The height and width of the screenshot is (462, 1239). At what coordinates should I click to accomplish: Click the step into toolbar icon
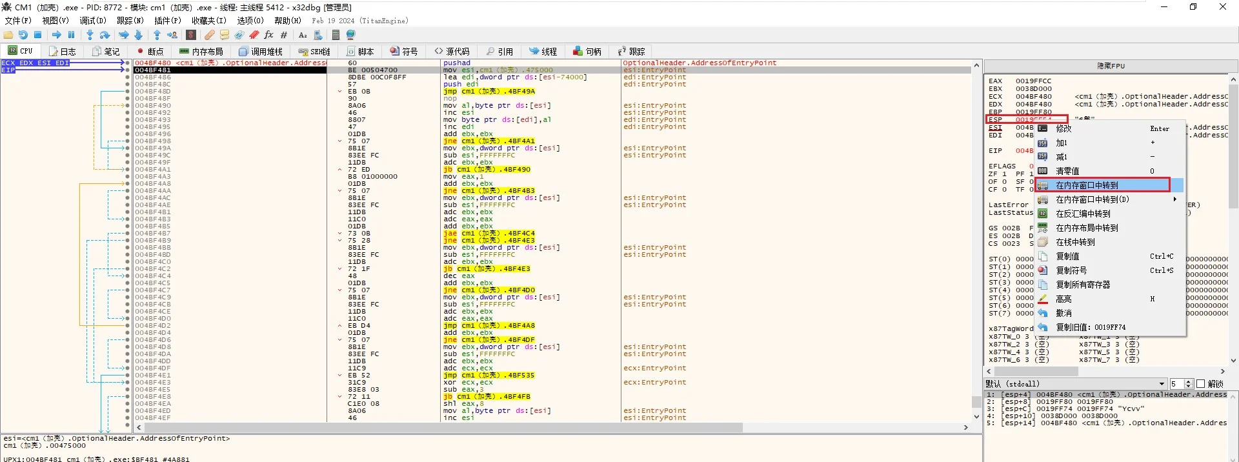click(90, 35)
